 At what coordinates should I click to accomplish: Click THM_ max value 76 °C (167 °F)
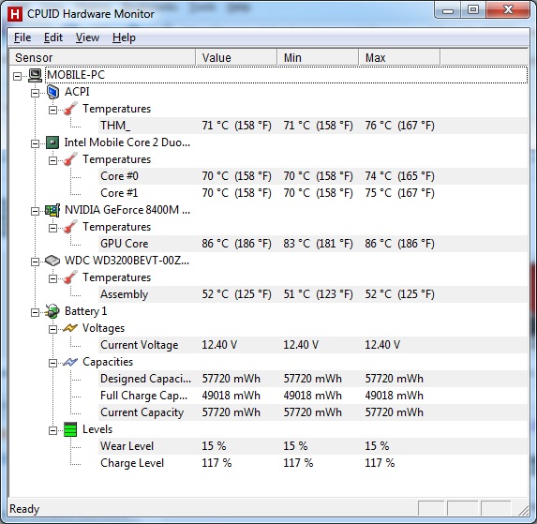[x=399, y=126]
